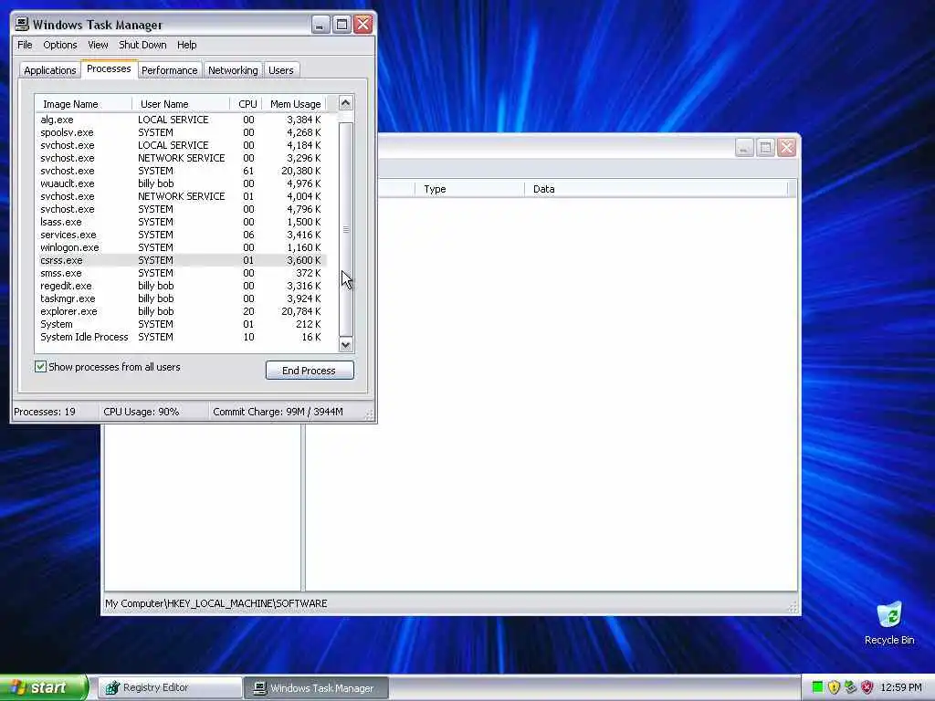The image size is (935, 701).
Task: Select the smss.exe process
Action: click(x=181, y=273)
